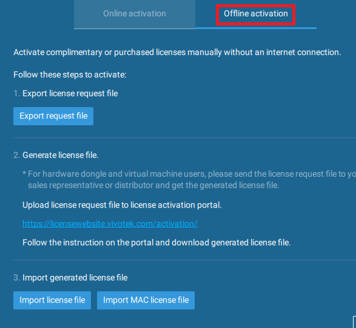This screenshot has width=356, height=328.
Task: Click the partially visible box at bottom right
Action: pos(354,322)
